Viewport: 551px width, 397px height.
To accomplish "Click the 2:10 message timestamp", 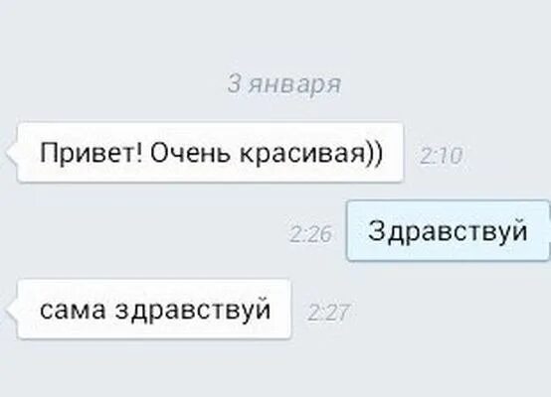I will [x=441, y=156].
